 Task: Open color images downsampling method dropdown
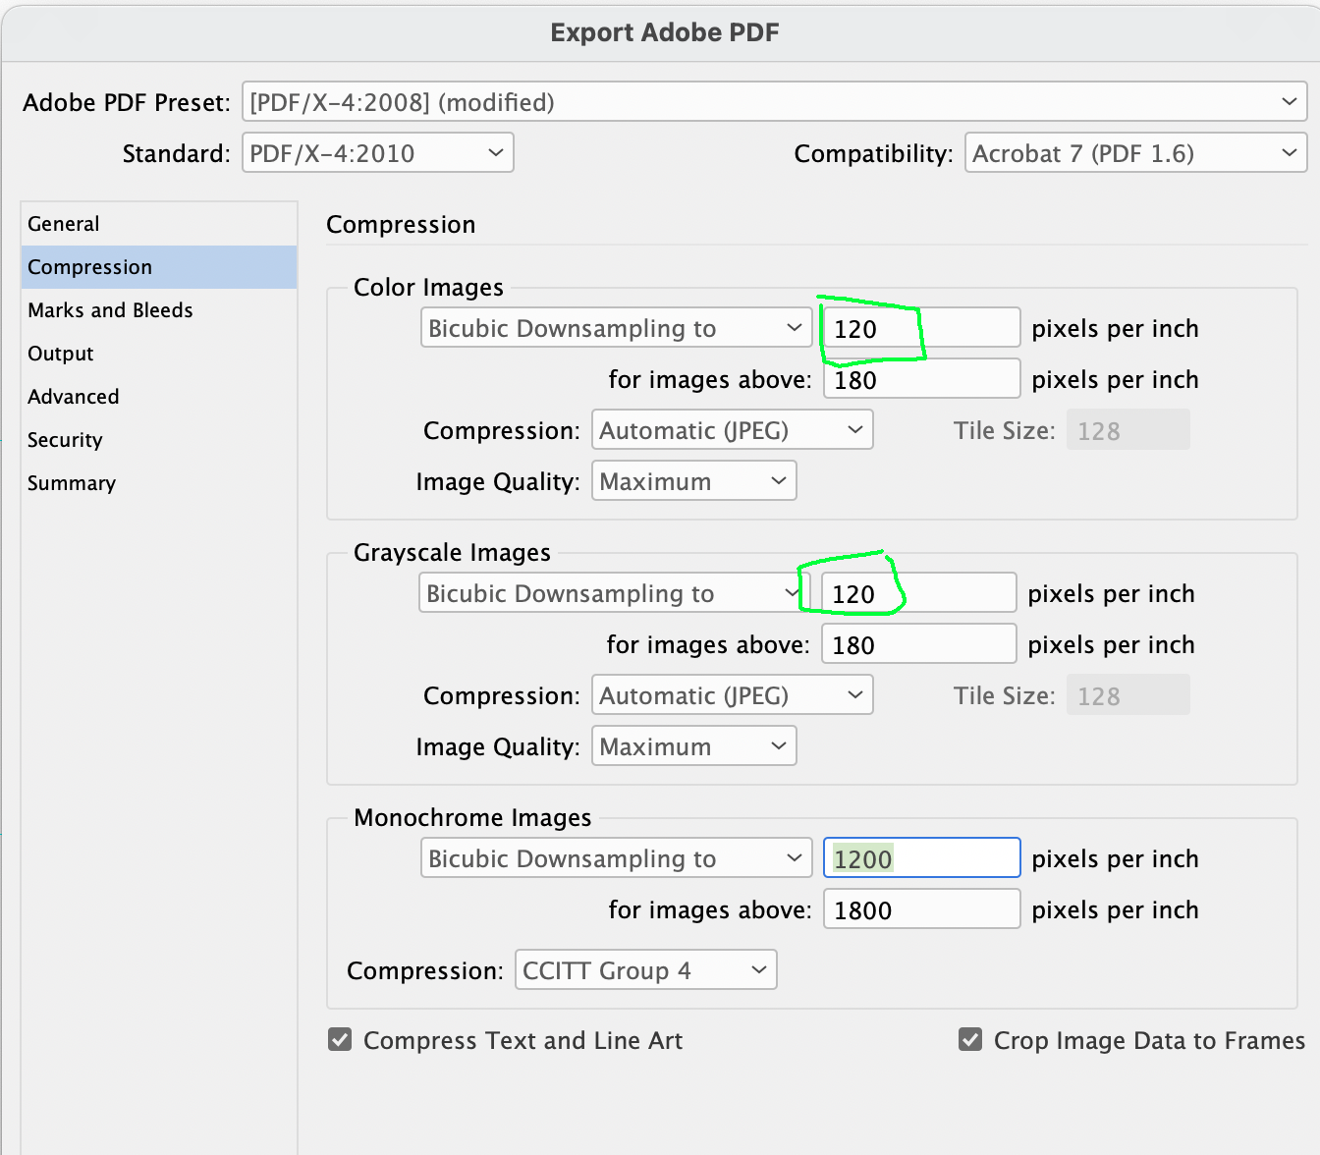tap(616, 328)
